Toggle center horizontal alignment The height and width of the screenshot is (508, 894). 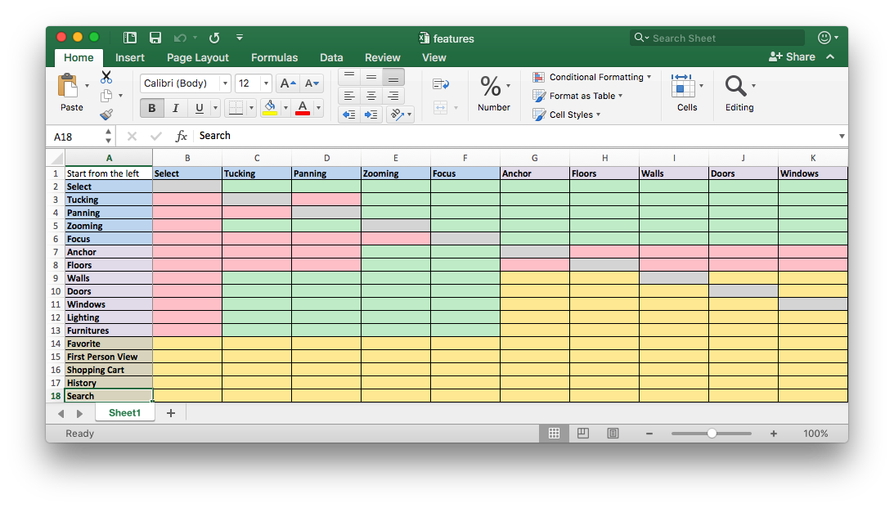pos(371,96)
